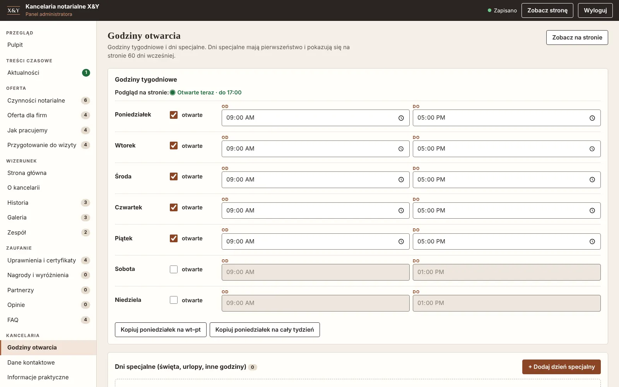The image size is (619, 387).
Task: Open Pulpit in the sidebar
Action: [48, 45]
